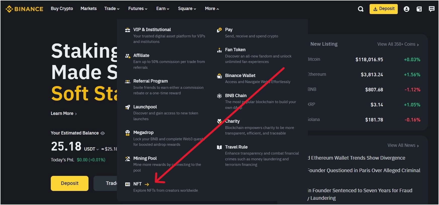Select VIP & Institutional menu entry
The height and width of the screenshot is (205, 439).
click(x=166, y=35)
